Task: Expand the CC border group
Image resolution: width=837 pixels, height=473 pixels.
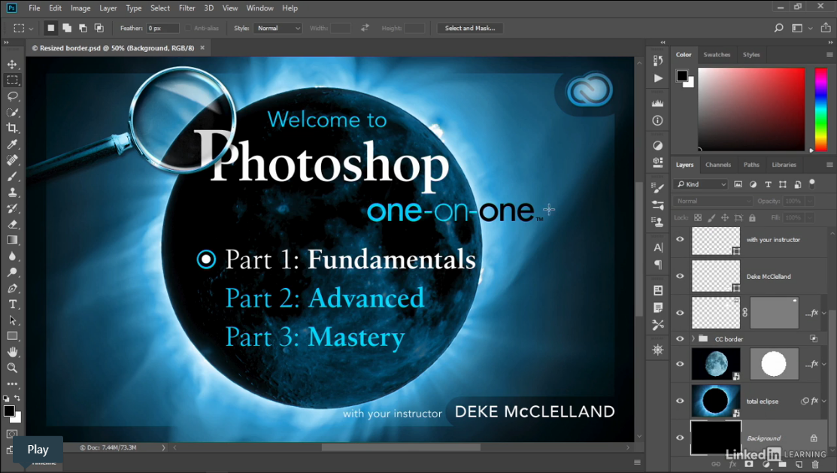Action: pyautogui.click(x=693, y=338)
